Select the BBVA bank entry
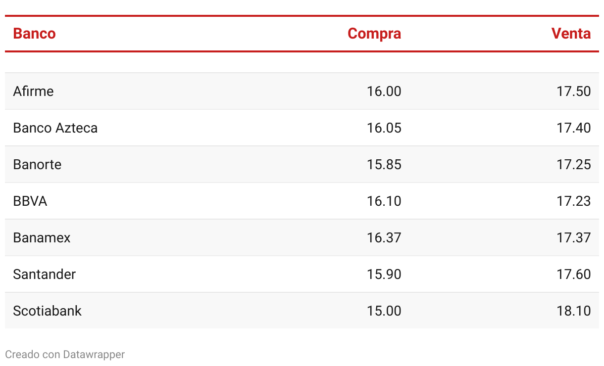Screen dimensions: 604x366 30,201
